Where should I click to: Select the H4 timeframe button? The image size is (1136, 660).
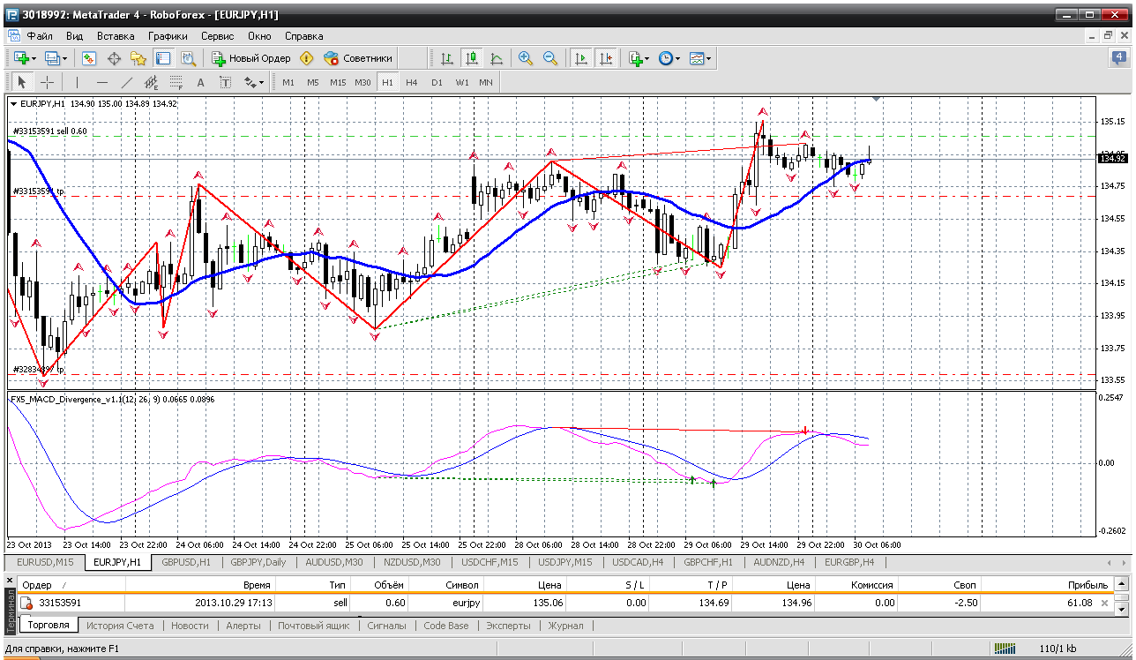[x=412, y=82]
